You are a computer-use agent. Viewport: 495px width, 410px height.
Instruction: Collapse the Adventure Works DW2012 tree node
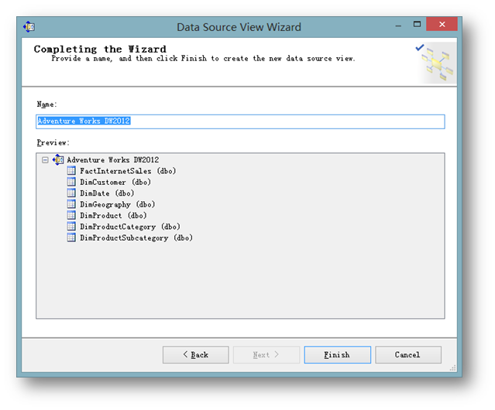45,160
